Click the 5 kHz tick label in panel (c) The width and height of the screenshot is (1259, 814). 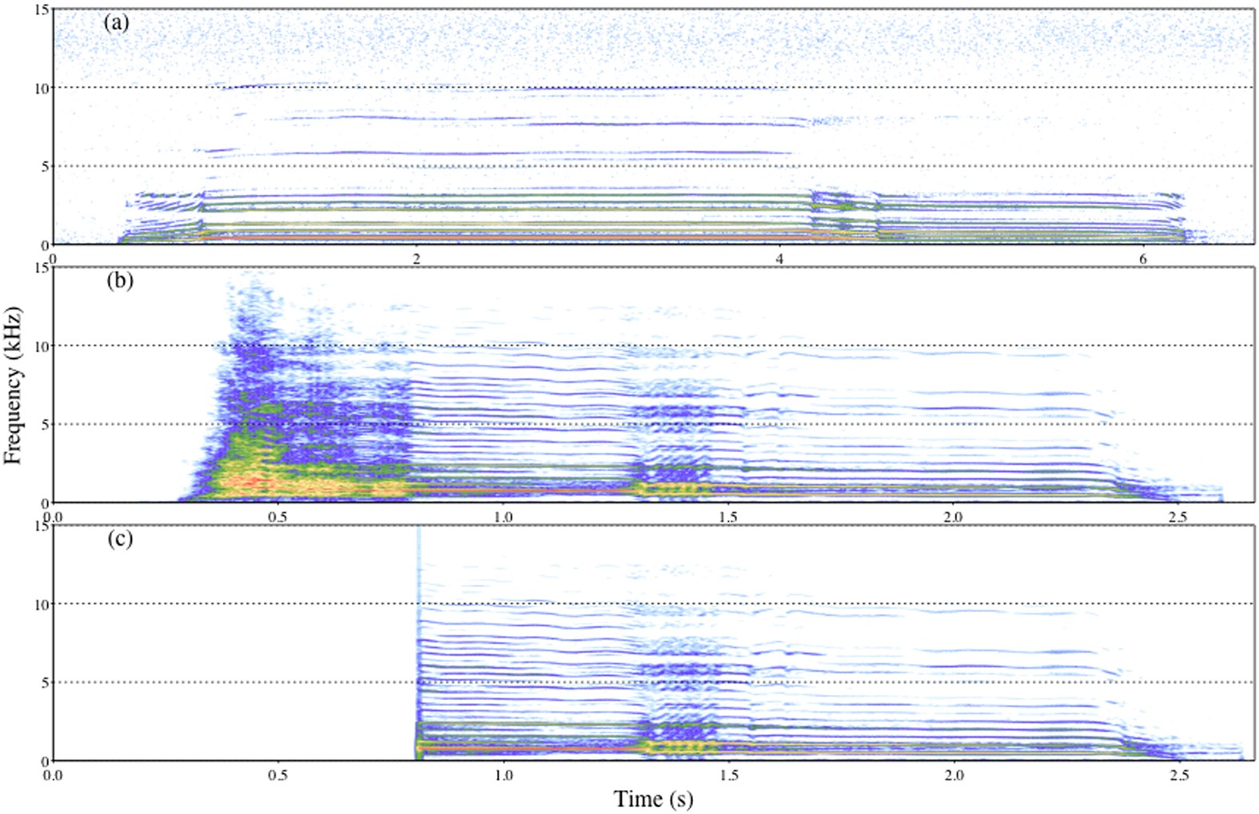tap(46, 682)
